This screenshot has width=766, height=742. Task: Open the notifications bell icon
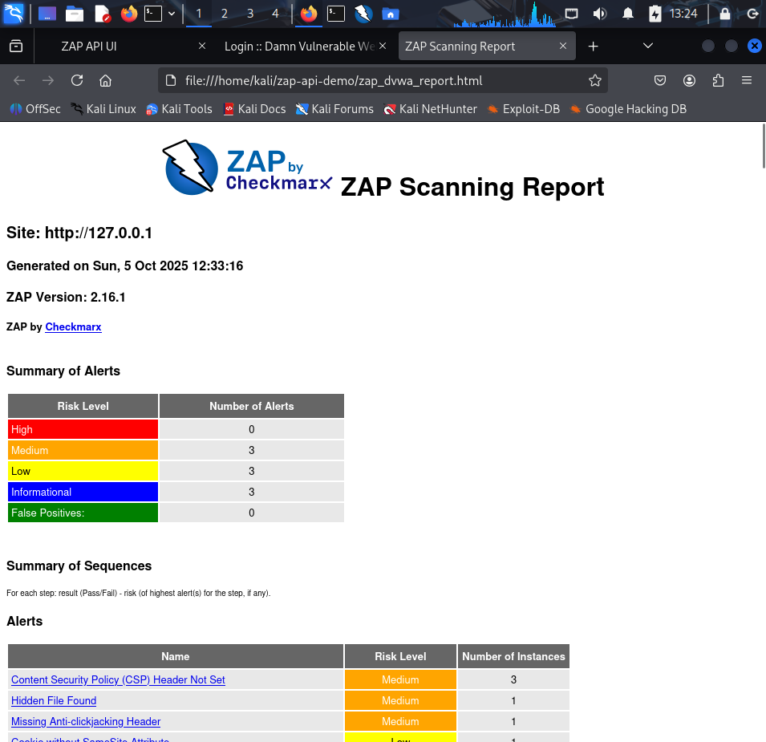click(628, 14)
